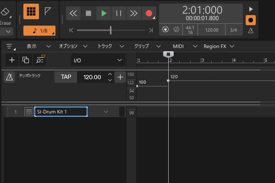
Task: Select the Erase tool
Action: pos(5,13)
